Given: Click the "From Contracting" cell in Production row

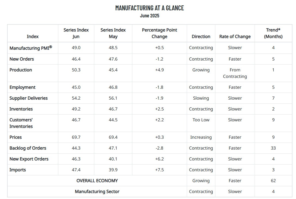Looking at the screenshot, I should (x=235, y=73).
